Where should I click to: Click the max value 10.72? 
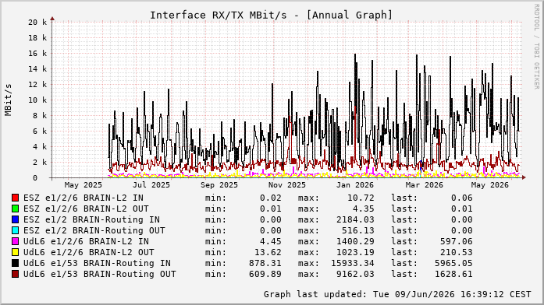click(x=361, y=198)
